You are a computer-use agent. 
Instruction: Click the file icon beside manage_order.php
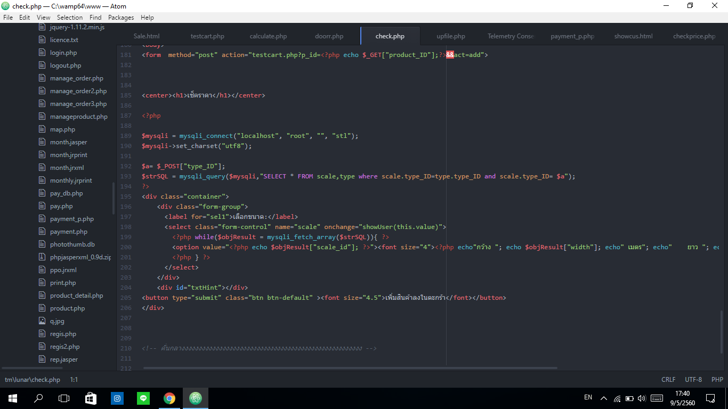(42, 78)
